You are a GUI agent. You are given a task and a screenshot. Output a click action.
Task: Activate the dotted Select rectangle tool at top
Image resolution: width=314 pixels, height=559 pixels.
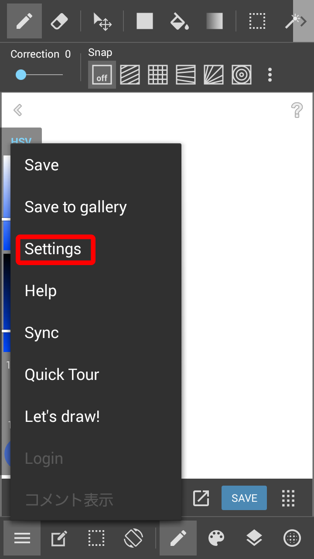click(257, 21)
